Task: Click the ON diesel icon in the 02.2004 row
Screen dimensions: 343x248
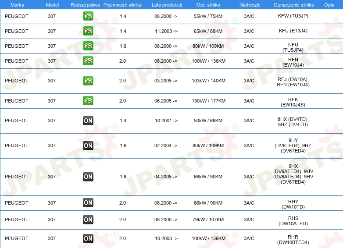Action: 88,145
